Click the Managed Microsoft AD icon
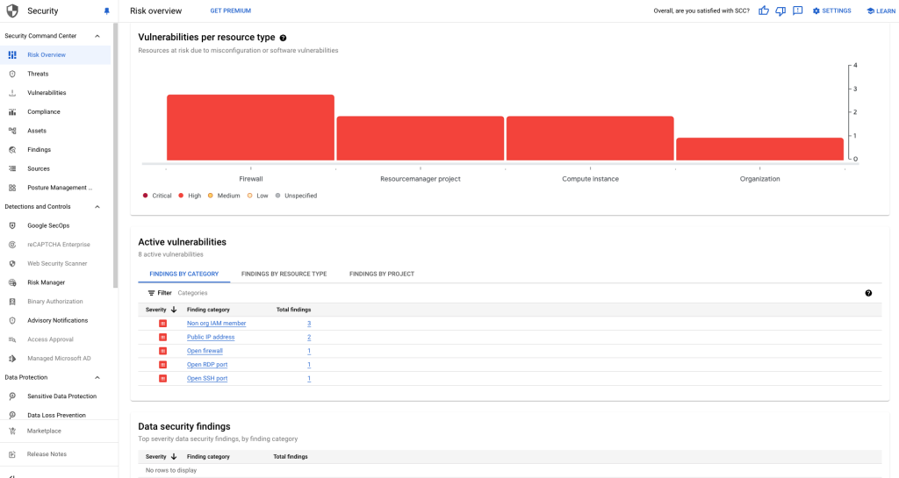This screenshot has width=899, height=478. (12, 359)
